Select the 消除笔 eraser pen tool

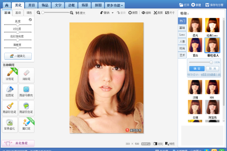(26, 75)
